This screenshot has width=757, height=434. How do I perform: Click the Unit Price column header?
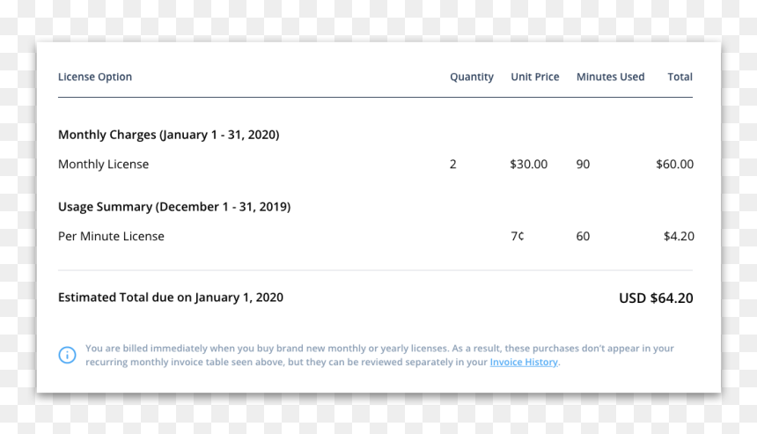click(535, 77)
